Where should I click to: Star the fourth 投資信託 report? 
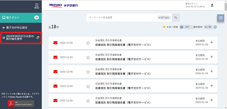[88, 86]
